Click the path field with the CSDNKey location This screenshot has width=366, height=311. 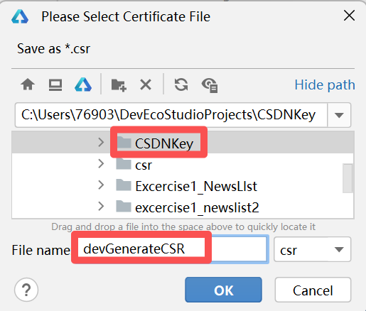[171, 115]
